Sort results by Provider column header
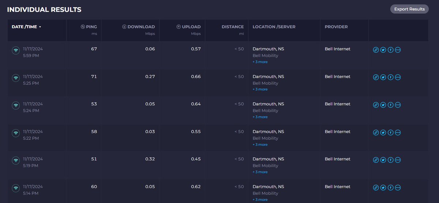Viewport: 439px width, 203px height. tap(336, 27)
